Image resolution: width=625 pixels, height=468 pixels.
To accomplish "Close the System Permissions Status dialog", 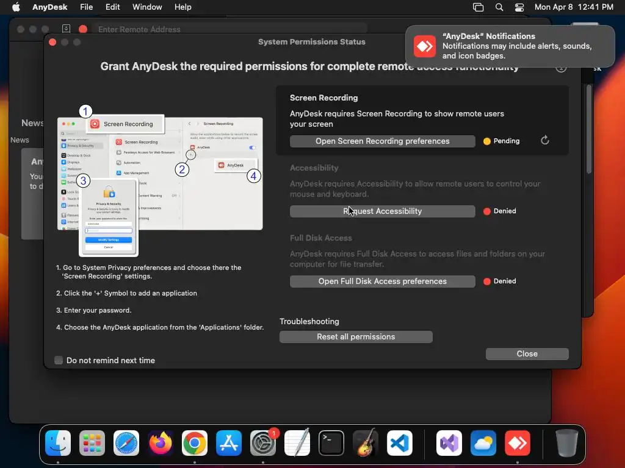I will [527, 354].
